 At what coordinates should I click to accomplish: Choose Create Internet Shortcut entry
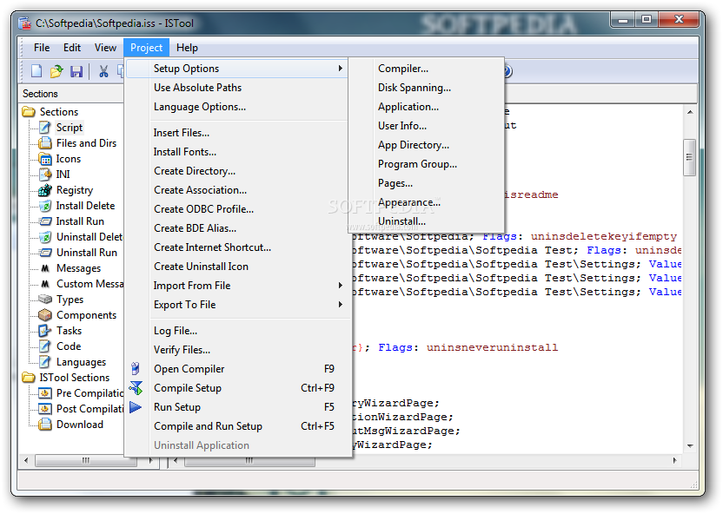tap(237, 247)
